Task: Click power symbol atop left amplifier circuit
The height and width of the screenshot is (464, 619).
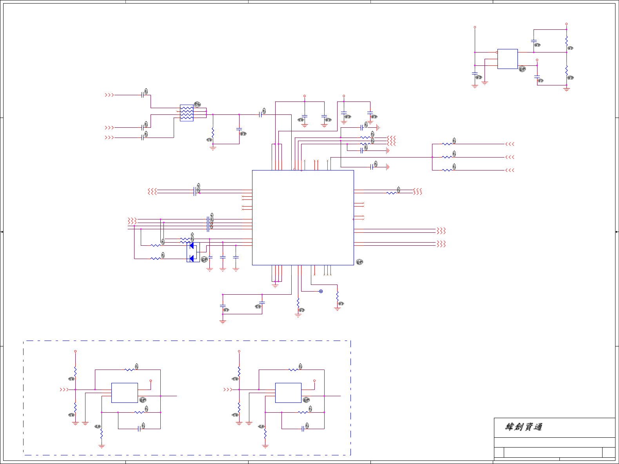Action: pos(75,351)
